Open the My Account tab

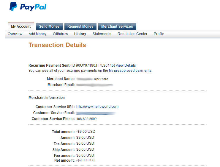click(x=21, y=26)
